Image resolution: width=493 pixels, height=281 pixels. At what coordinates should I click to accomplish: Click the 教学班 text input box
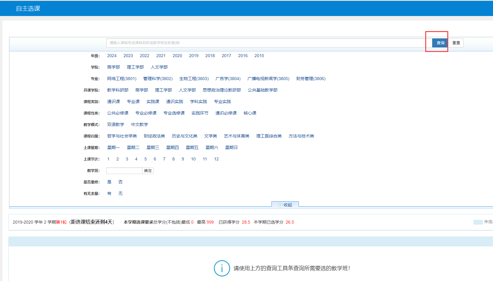pyautogui.click(x=124, y=171)
